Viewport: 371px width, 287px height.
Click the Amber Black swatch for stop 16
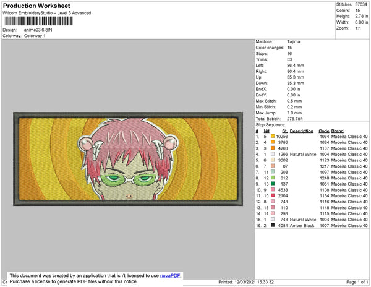tap(273, 225)
